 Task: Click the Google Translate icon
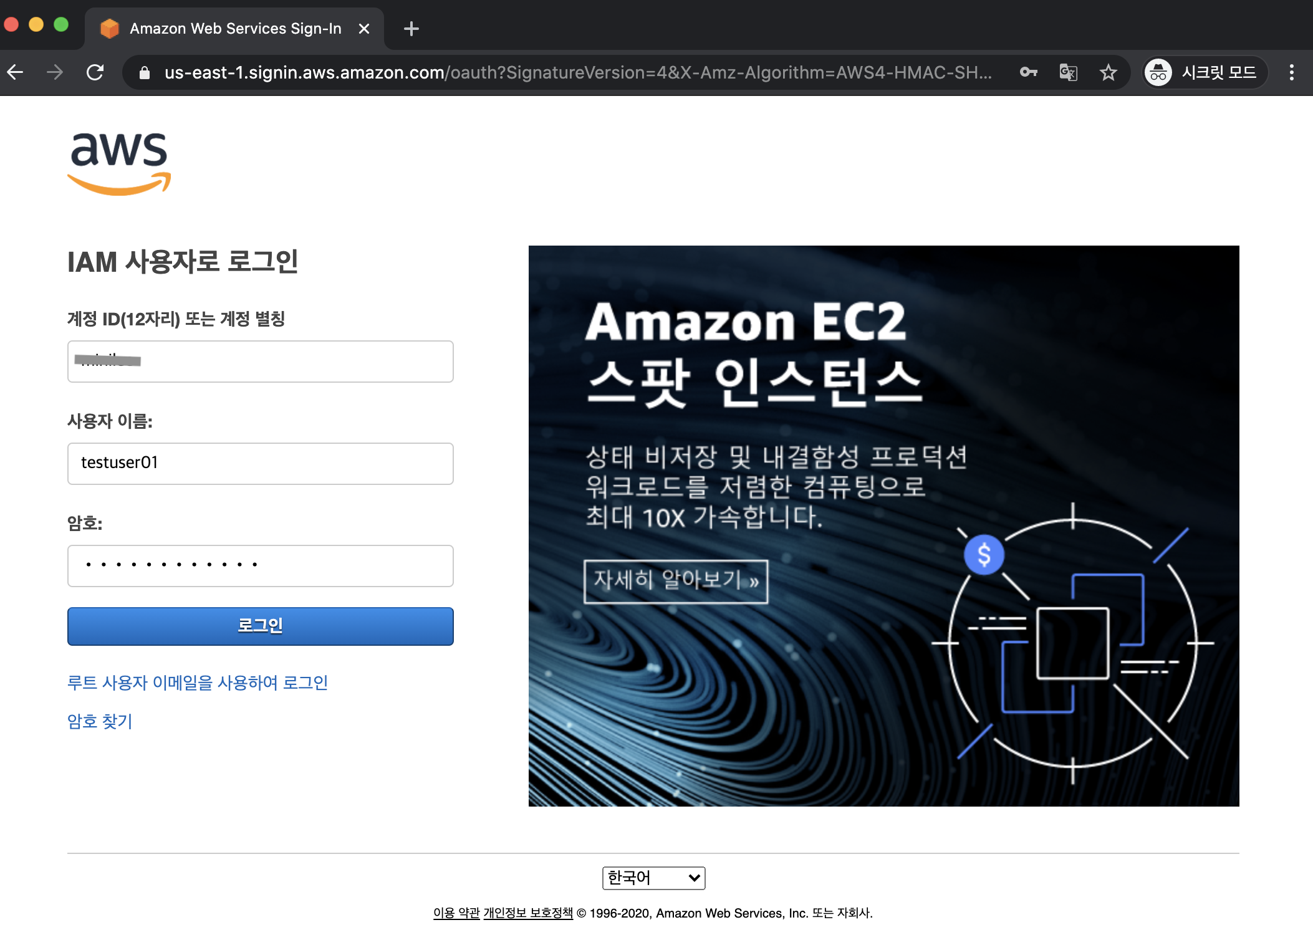point(1068,72)
